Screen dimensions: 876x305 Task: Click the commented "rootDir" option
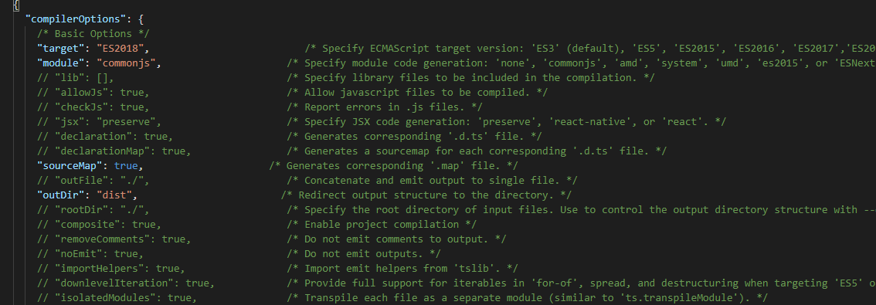coord(93,210)
